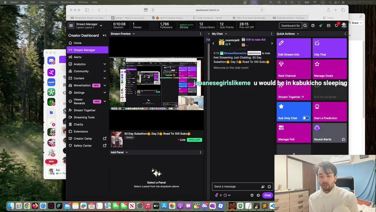The width and height of the screenshot is (376, 212).
Task: Open Finder in the macOS dock
Action: point(11,206)
